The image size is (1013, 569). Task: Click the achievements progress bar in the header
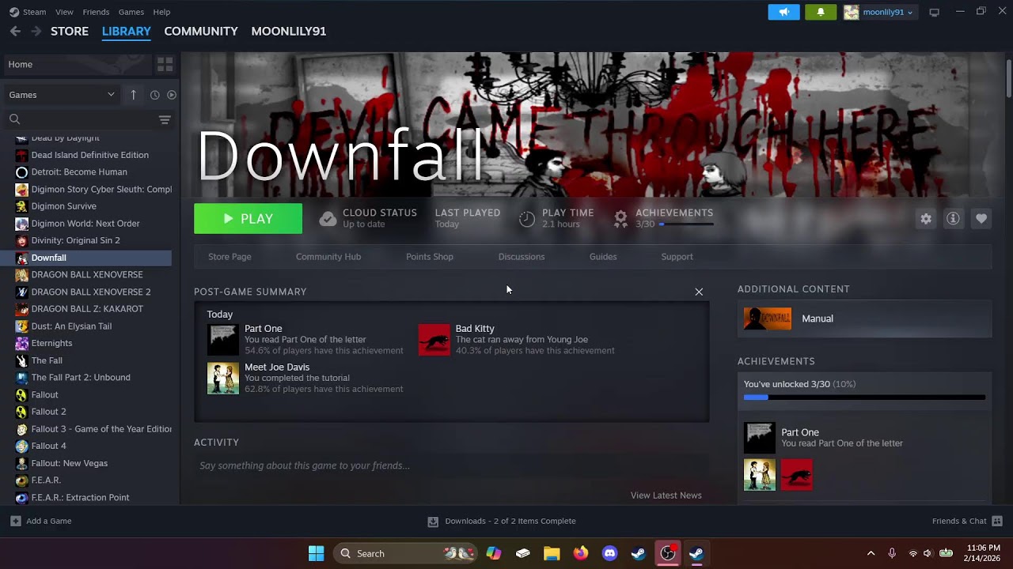click(685, 224)
